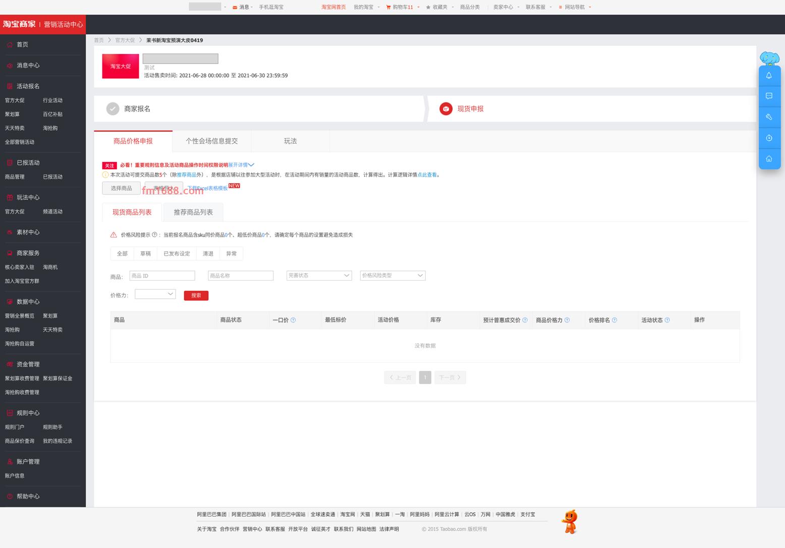
Task: Click the 活动状态 help icon
Action: tap(667, 320)
